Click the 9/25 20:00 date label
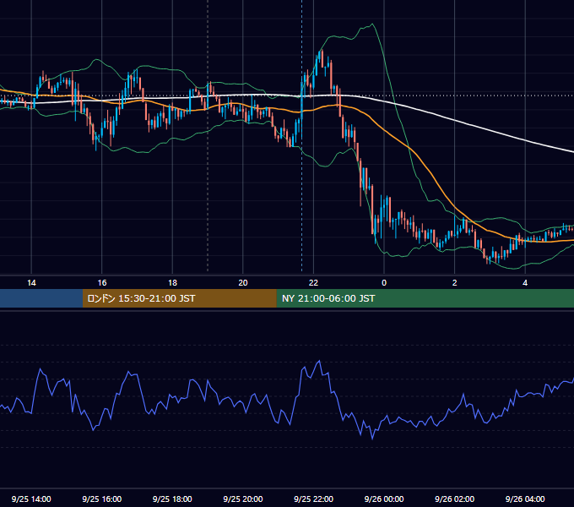Screen dimensions: 574x507 (x=243, y=499)
